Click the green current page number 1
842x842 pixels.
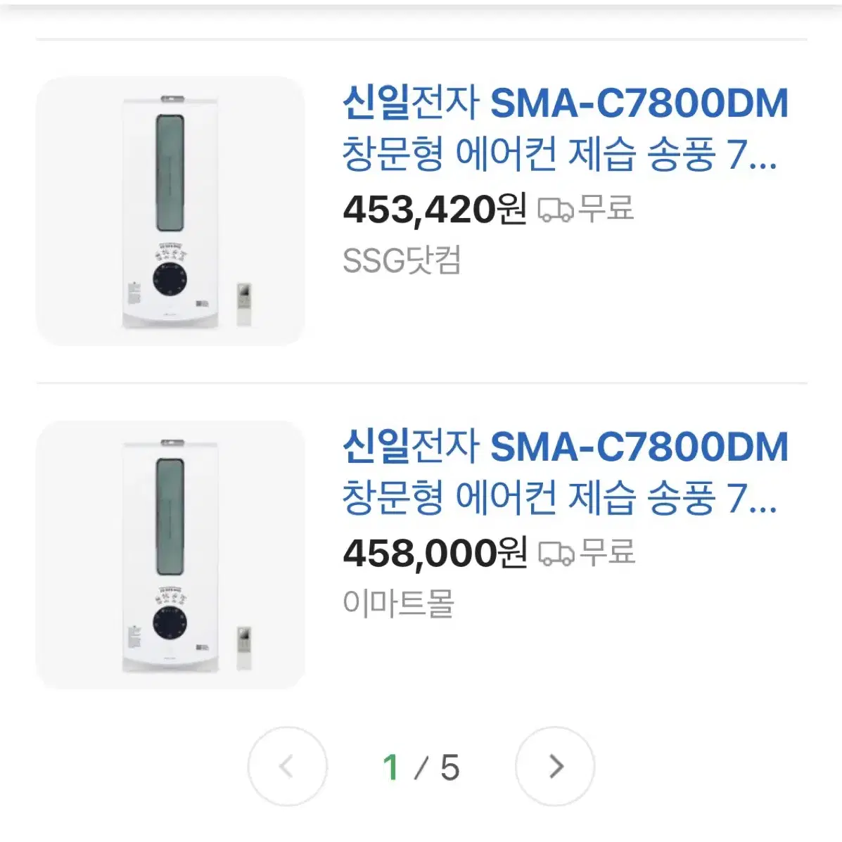click(391, 767)
